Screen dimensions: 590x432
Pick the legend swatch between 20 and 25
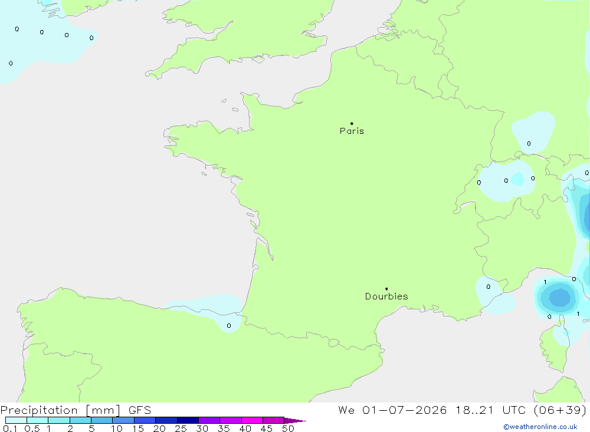point(166,420)
